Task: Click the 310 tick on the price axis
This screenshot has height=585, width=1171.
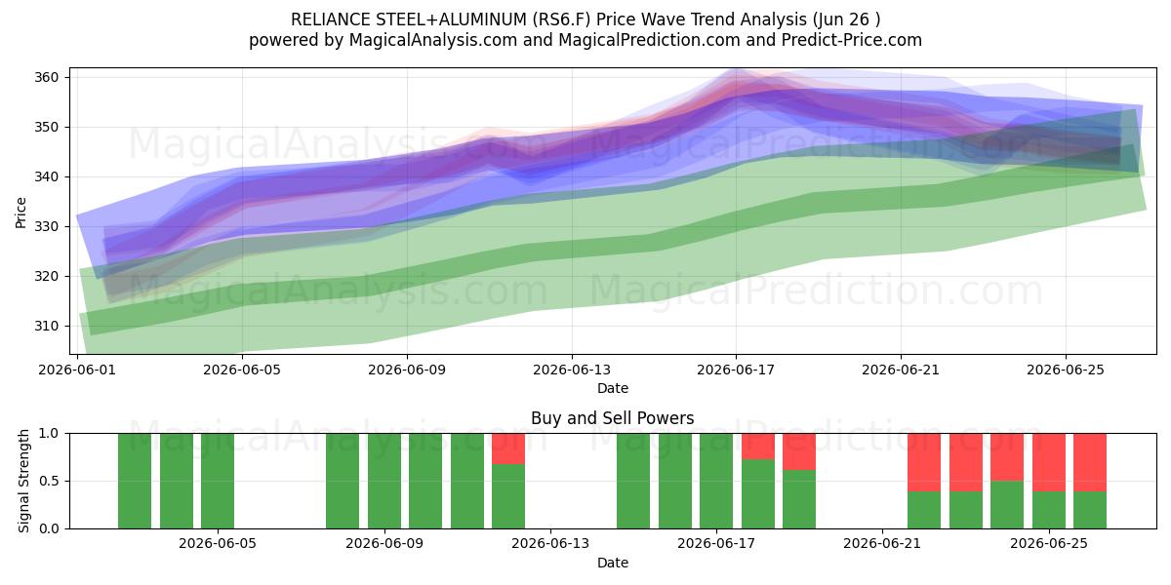Action: tap(46, 326)
